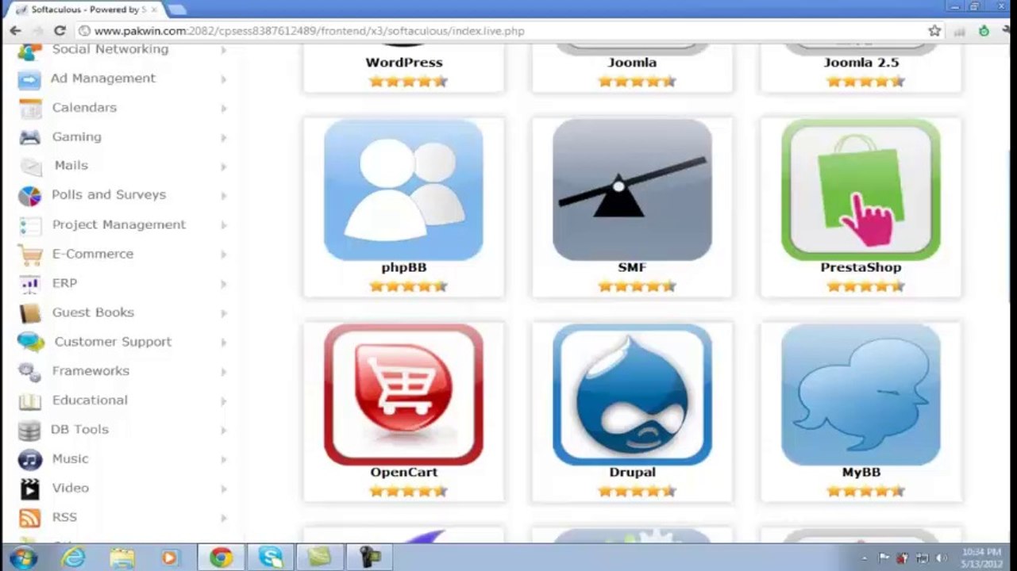The image size is (1017, 571).
Task: Launch Internet Explorer from the taskbar
Action: (x=73, y=558)
